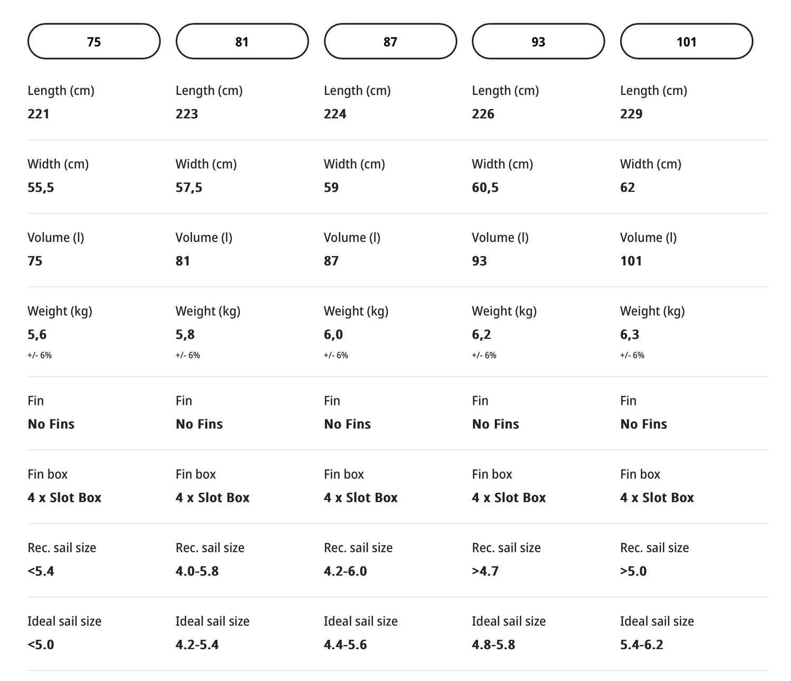Click the 4.4-5.6 ideal sail size
Image resolution: width=791 pixels, height=681 pixels.
click(x=345, y=645)
